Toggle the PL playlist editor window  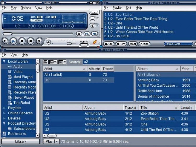pos(87,34)
